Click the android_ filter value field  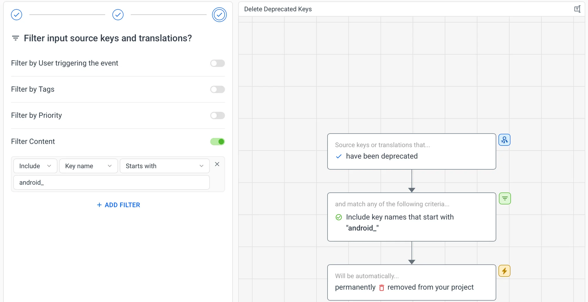pyautogui.click(x=111, y=183)
